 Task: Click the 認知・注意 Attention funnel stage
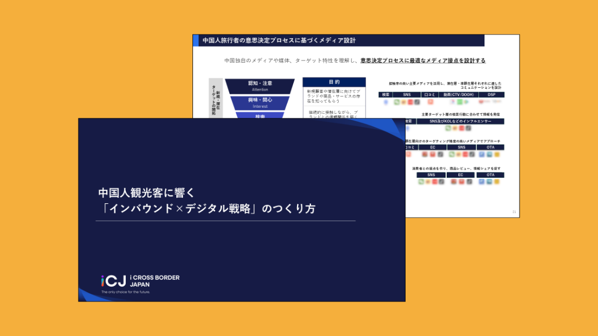coord(260,86)
